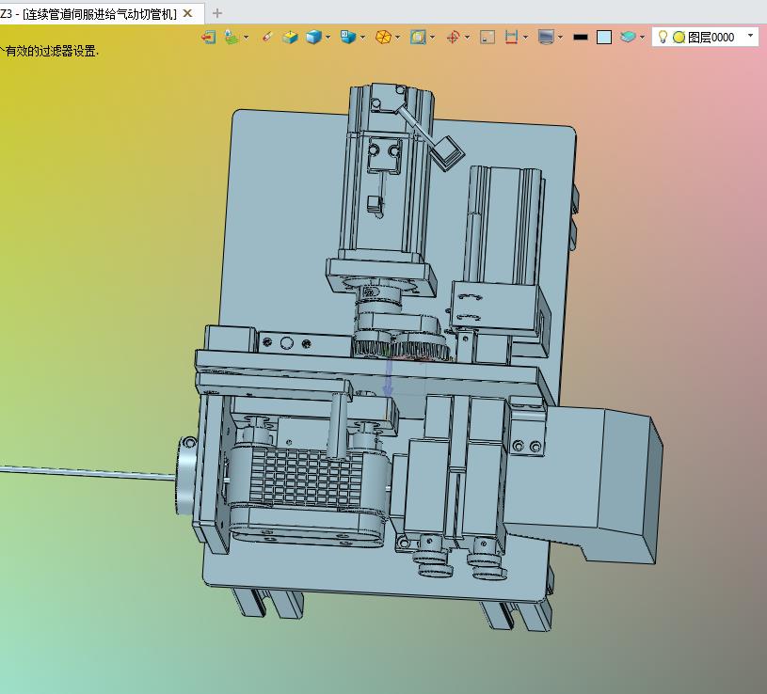Click the blue cube with a small square icon
The width and height of the screenshot is (767, 694).
click(348, 37)
